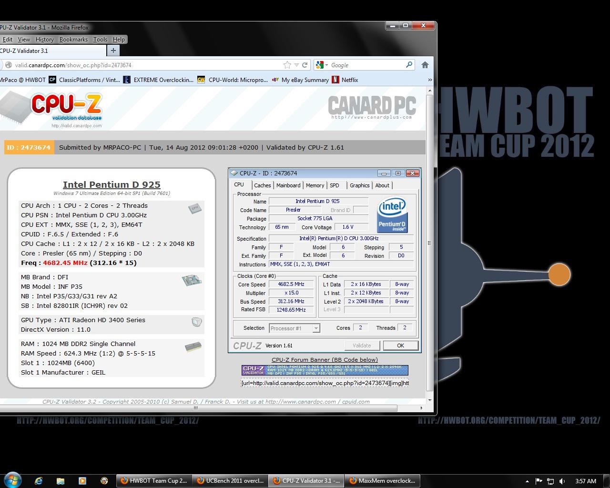Go to the Firefox home page
Image resolution: width=610 pixels, height=488 pixels.
pos(425,65)
